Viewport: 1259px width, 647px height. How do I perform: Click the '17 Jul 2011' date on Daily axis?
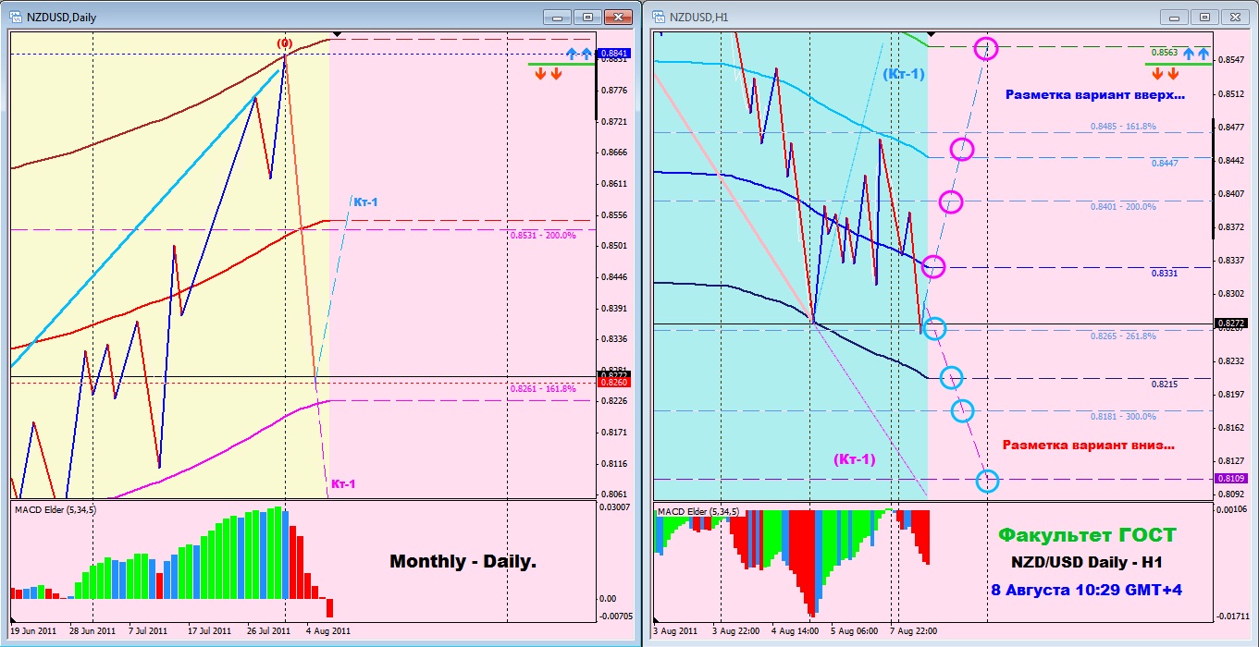212,630
